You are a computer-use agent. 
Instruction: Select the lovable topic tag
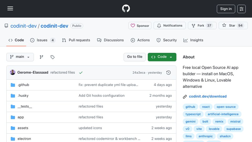[214, 129]
